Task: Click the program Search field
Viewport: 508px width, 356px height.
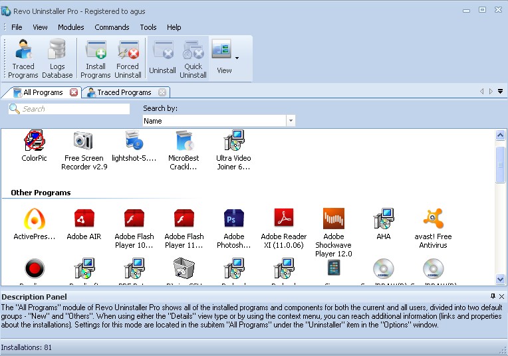Action: [x=69, y=109]
